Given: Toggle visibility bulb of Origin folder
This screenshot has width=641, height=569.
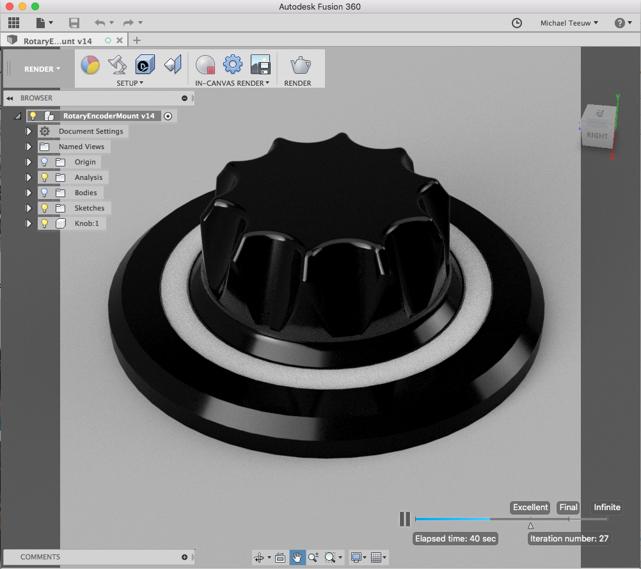Looking at the screenshot, I should click(45, 162).
